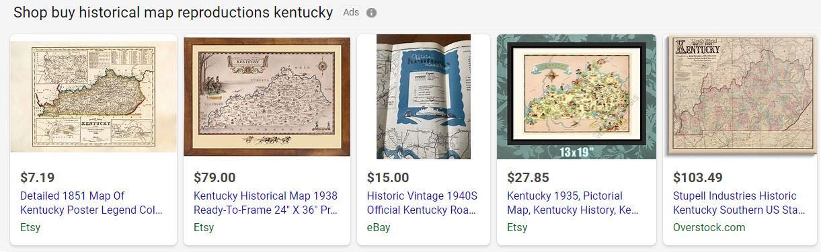This screenshot has width=821, height=252.
Task: Follow Historic Vintage 1940S Official Kentucky link
Action: (x=422, y=203)
